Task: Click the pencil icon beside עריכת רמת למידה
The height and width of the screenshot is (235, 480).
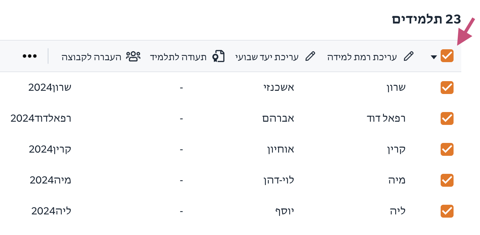Action: [x=408, y=56]
